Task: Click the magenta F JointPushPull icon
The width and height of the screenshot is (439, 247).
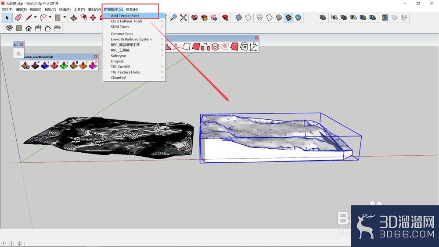Action: [93, 65]
